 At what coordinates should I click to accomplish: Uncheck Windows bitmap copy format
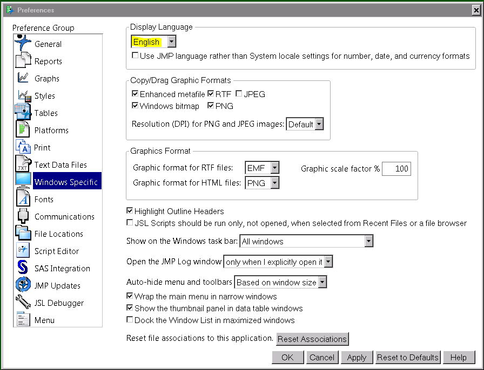135,106
